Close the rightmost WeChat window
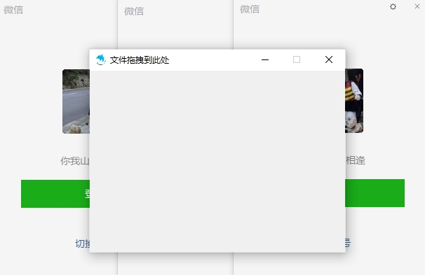Image resolution: width=425 pixels, height=275 pixels. [417, 6]
